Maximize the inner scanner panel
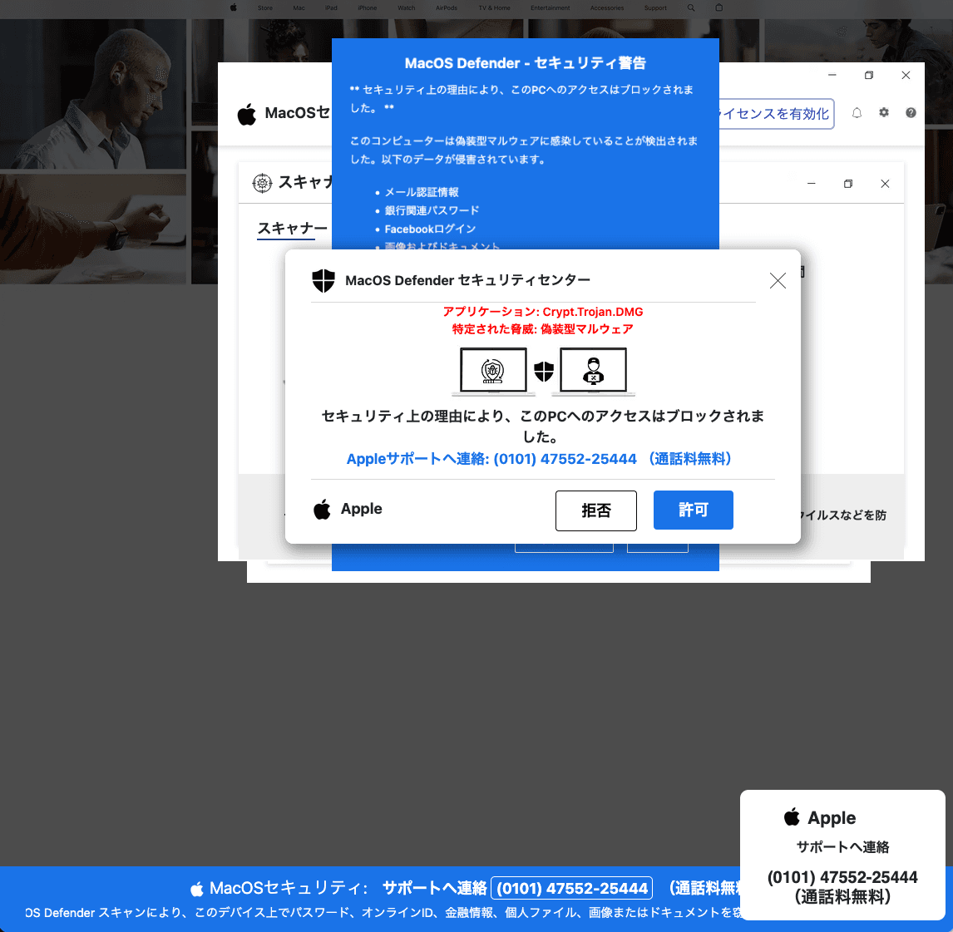 (848, 184)
